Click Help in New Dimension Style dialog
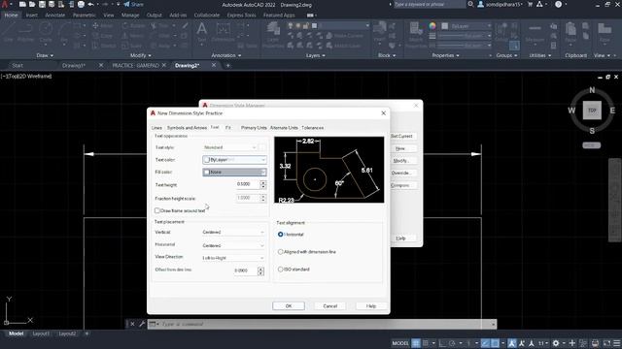Screen dimensions: 622x349 click(x=371, y=306)
